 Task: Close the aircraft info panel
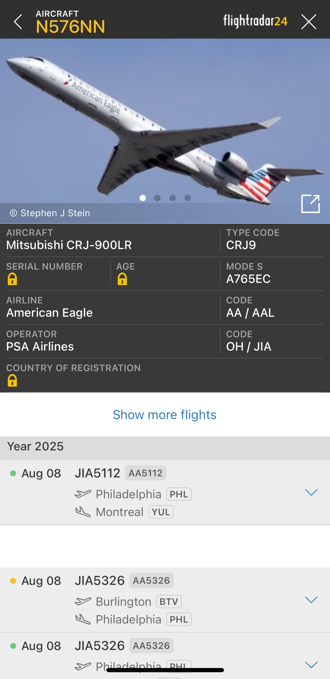pyautogui.click(x=309, y=22)
